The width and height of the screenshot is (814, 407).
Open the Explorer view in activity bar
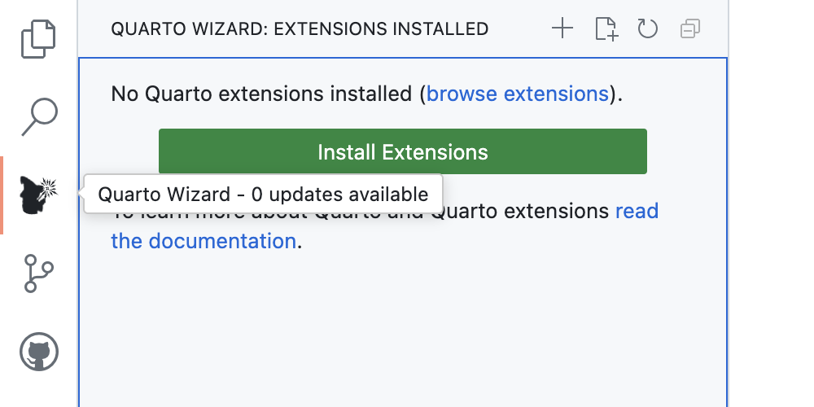(x=38, y=39)
